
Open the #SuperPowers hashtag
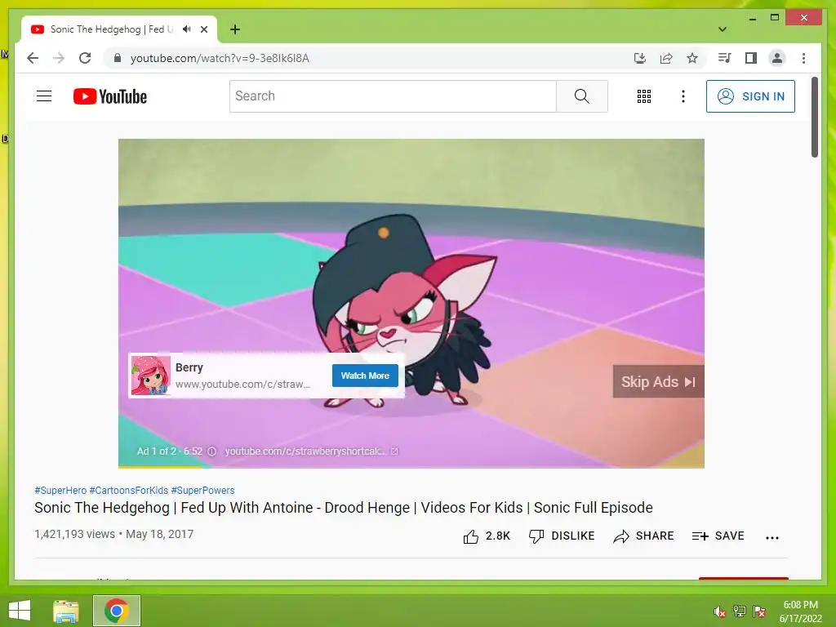coord(202,491)
